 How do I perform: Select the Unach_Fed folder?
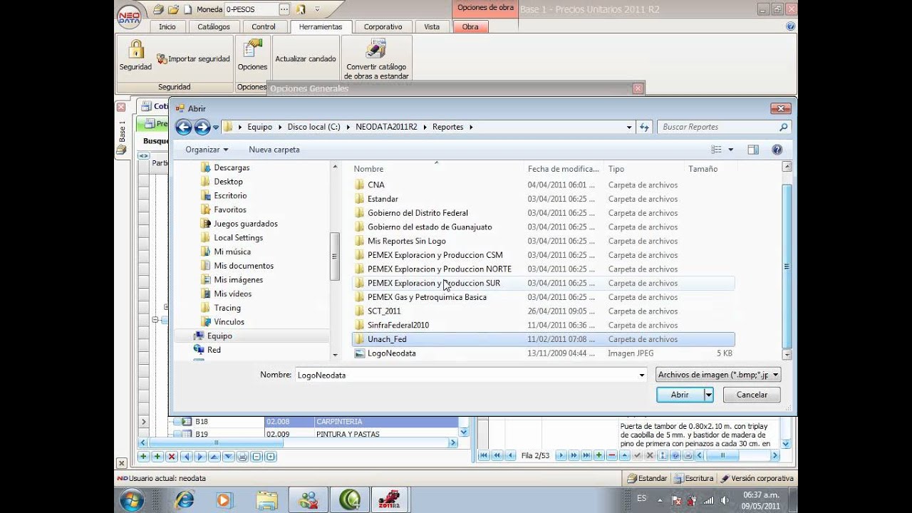tap(543, 339)
